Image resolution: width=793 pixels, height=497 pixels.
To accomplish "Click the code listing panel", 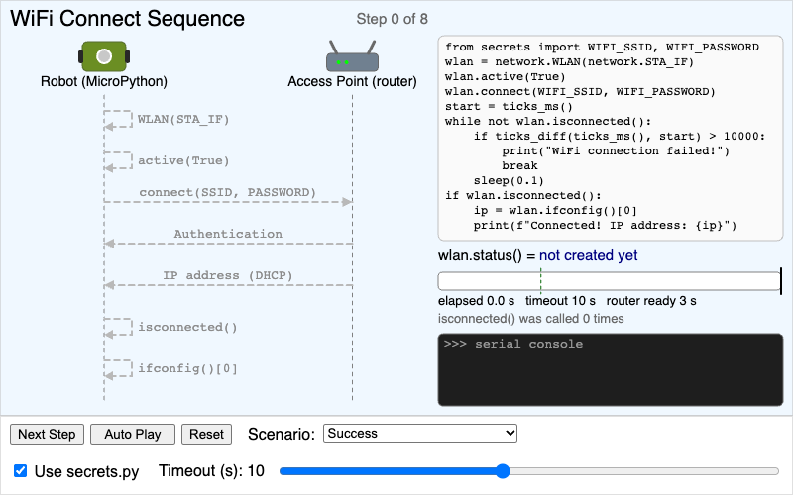I will (x=611, y=138).
